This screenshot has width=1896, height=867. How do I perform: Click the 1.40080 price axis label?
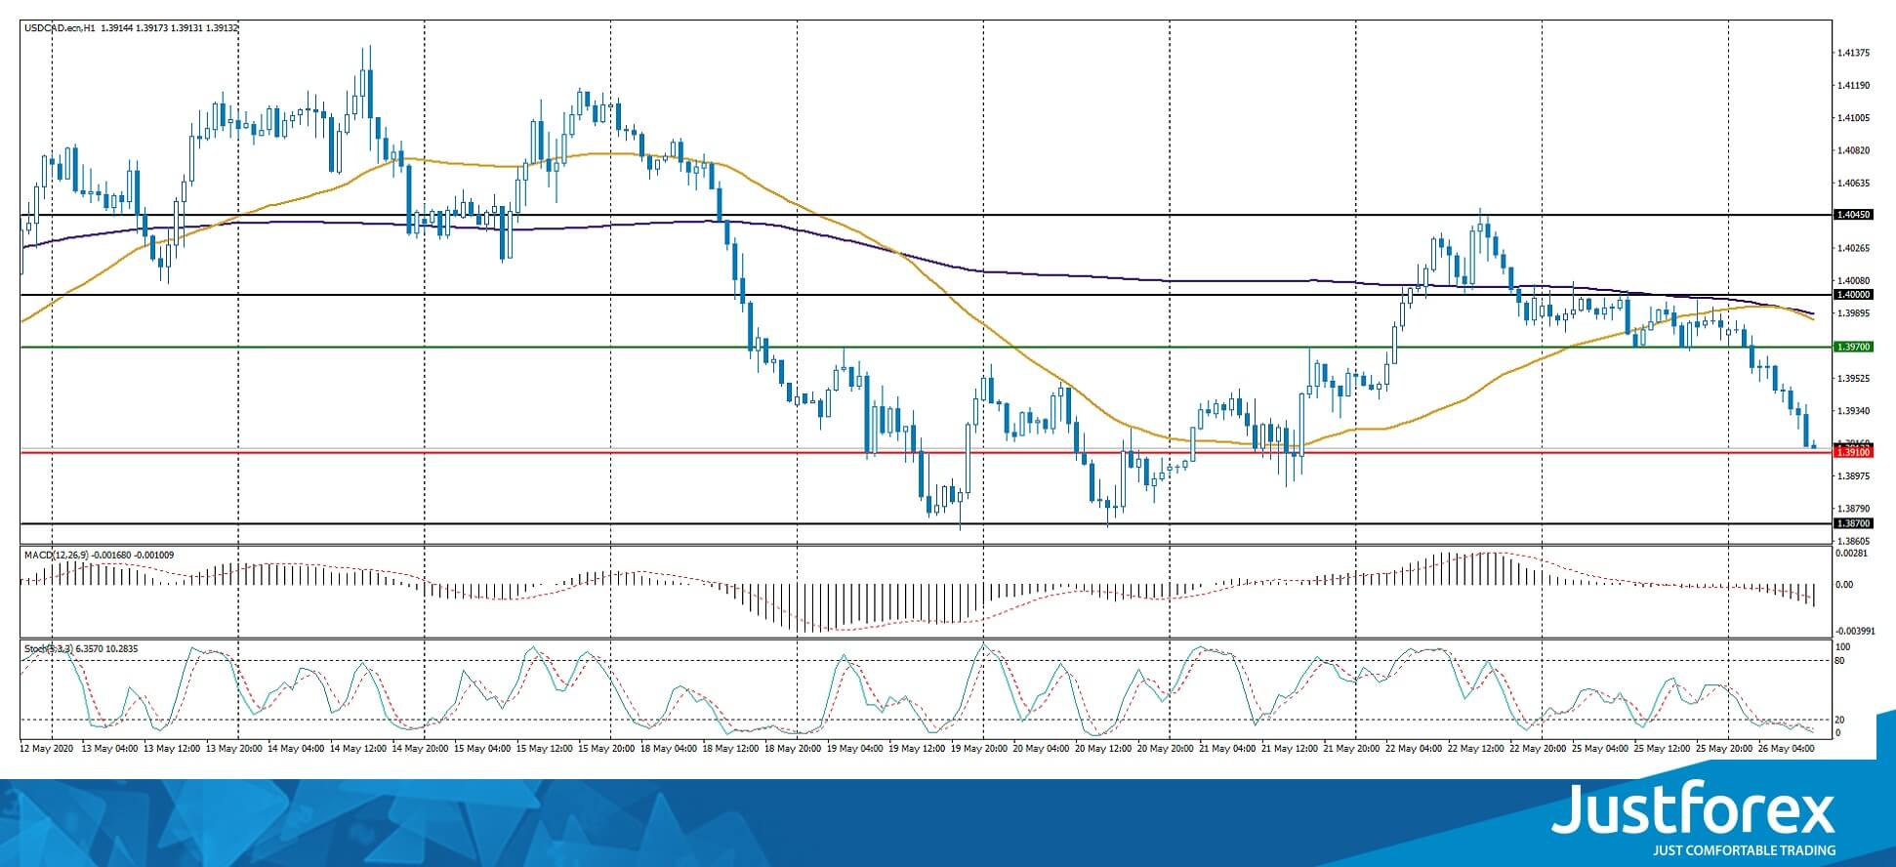pyautogui.click(x=1853, y=281)
